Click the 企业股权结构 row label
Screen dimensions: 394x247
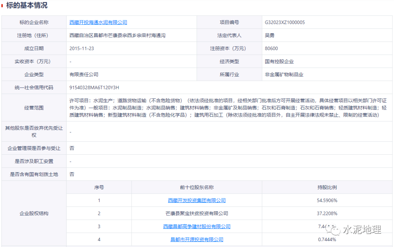click(x=34, y=213)
